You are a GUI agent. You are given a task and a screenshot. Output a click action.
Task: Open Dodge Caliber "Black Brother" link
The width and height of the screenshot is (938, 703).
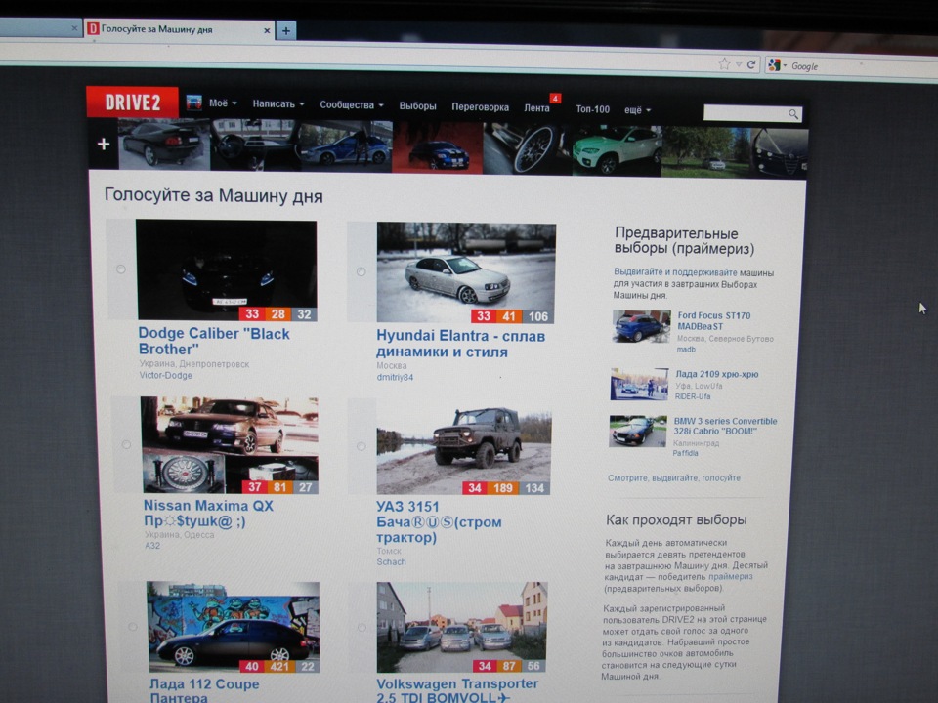tap(214, 342)
